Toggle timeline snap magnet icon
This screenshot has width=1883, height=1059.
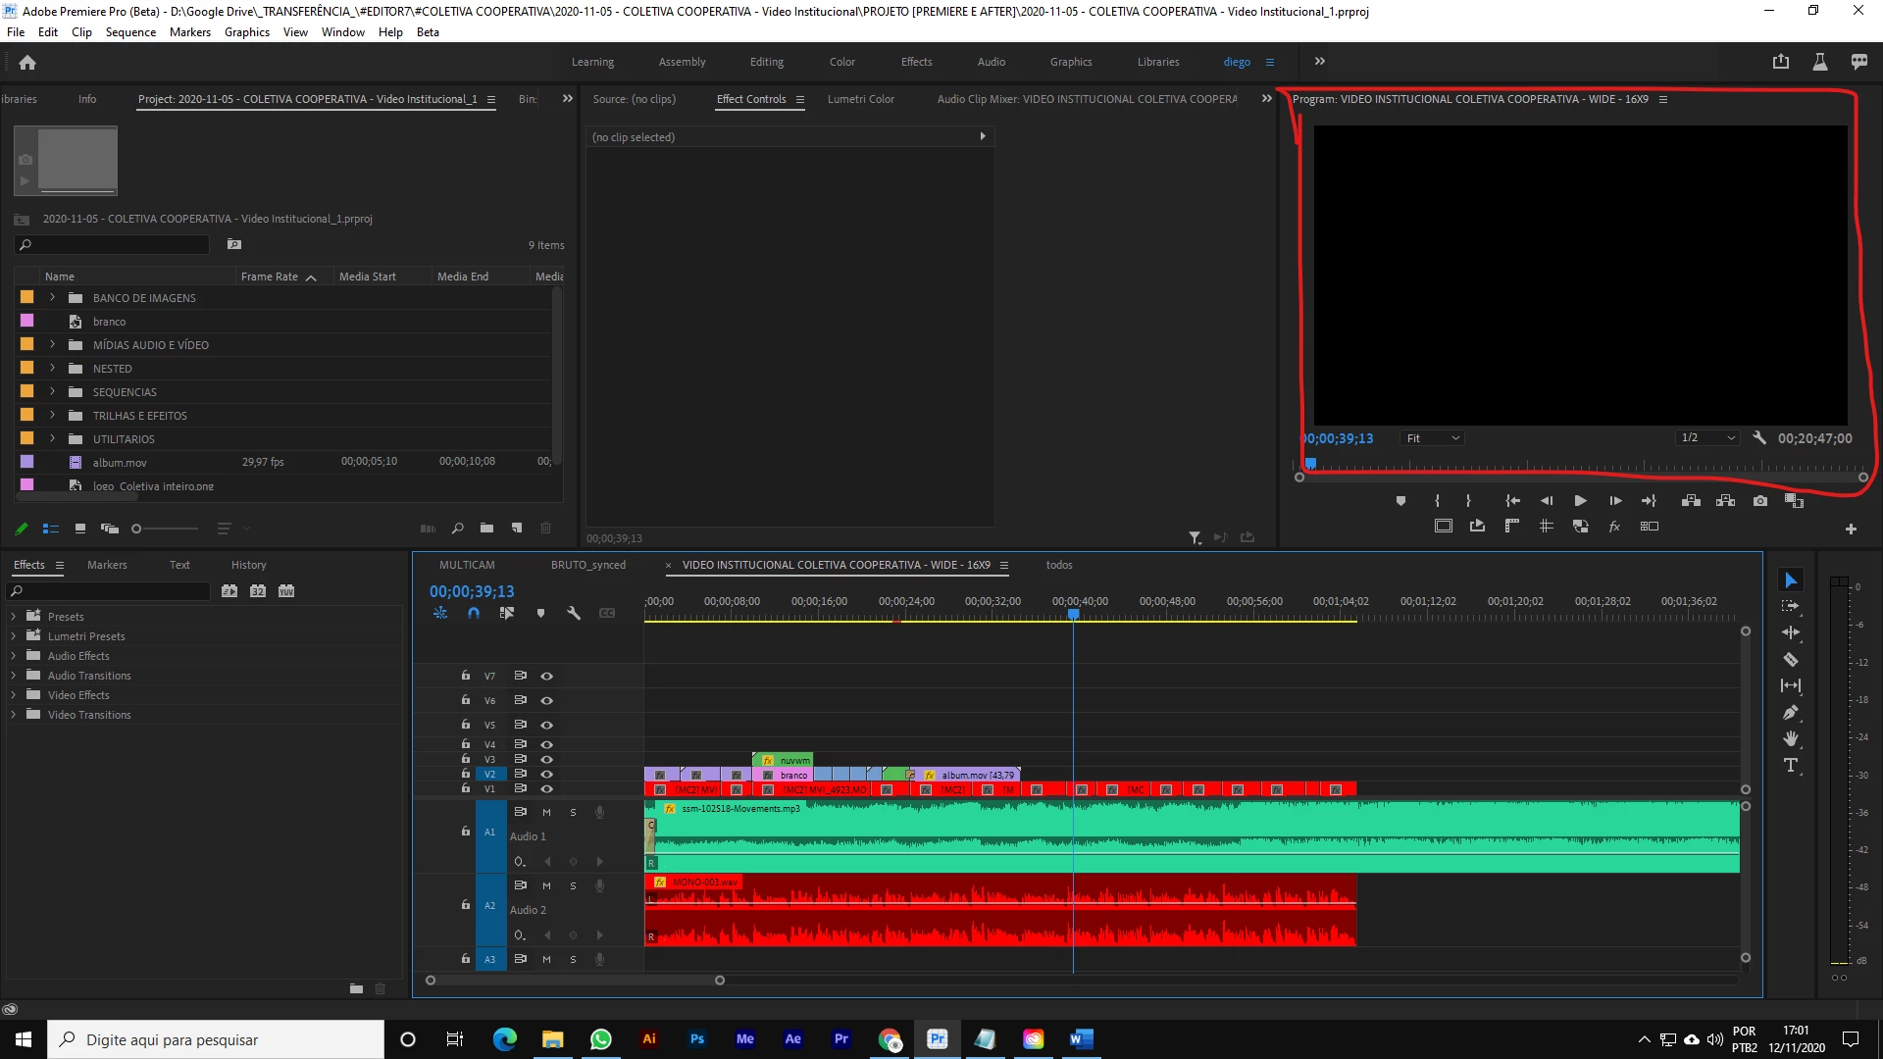(474, 613)
